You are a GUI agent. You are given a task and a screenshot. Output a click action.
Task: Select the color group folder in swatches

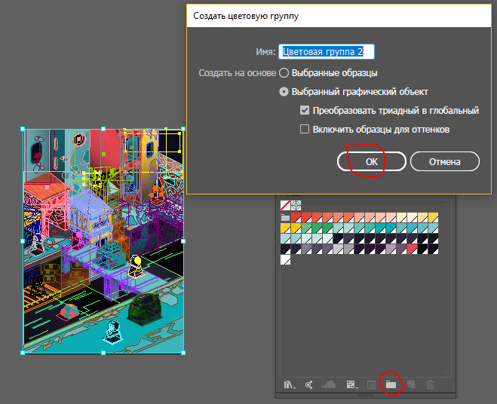pyautogui.click(x=285, y=218)
